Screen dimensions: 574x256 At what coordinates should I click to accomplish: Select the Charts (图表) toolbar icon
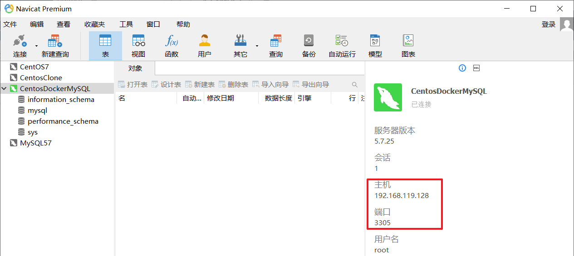[408, 46]
